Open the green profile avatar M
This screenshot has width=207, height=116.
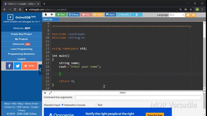point(197,9)
